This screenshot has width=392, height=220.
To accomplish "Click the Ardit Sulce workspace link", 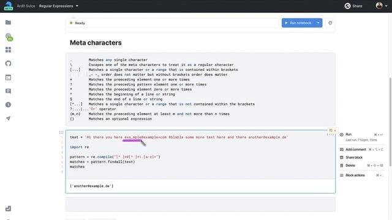I will pyautogui.click(x=26, y=6).
